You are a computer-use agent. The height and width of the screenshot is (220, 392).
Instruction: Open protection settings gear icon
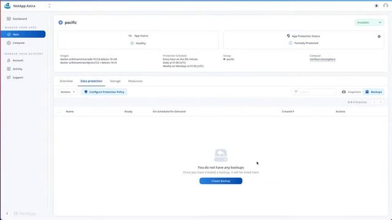click(379, 37)
